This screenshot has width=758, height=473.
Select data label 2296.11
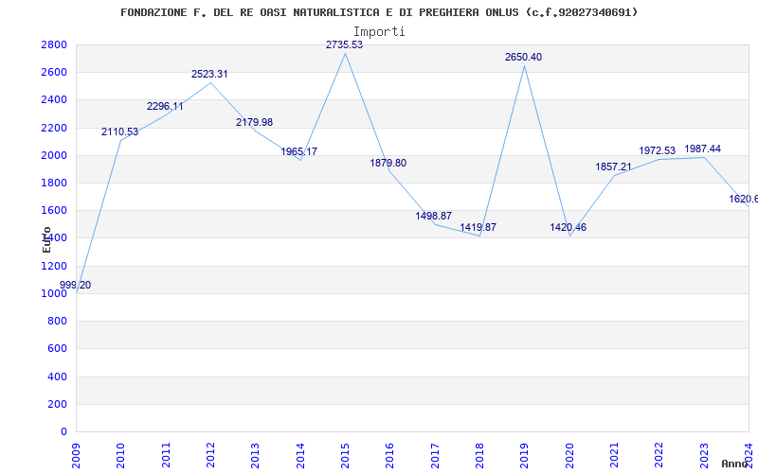tap(165, 107)
